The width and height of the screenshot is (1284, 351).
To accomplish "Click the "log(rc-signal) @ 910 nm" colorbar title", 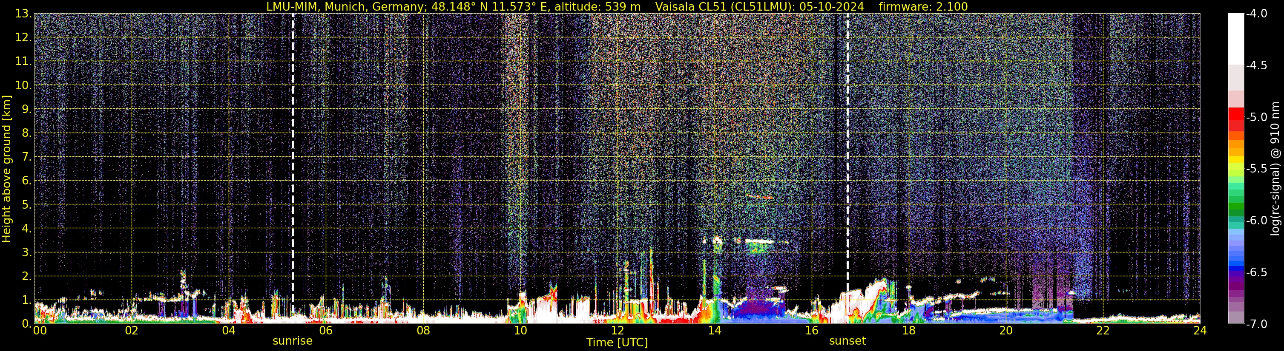I will click(1275, 169).
